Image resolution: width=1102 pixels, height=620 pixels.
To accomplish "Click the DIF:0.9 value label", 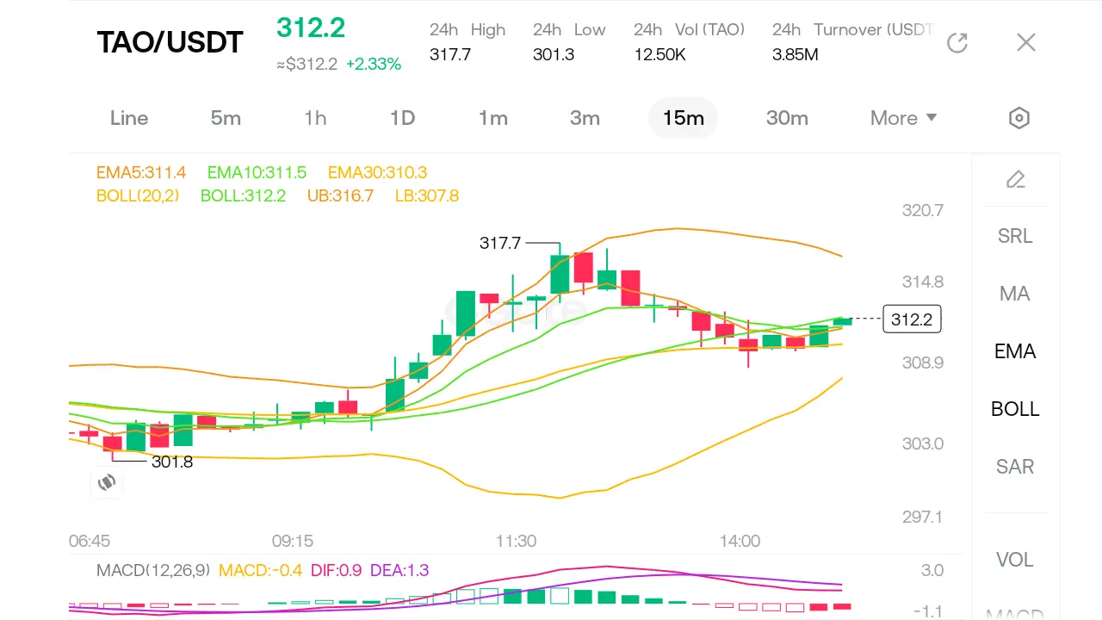I will pos(336,570).
